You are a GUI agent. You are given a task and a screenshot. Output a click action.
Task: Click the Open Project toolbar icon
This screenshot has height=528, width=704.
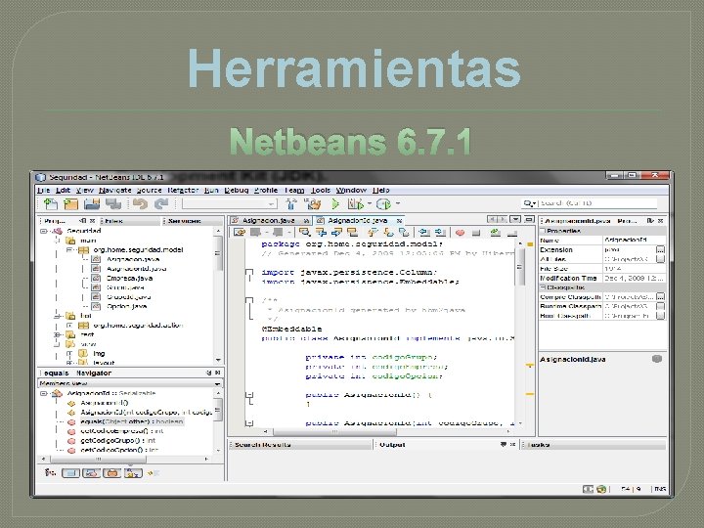tap(92, 204)
